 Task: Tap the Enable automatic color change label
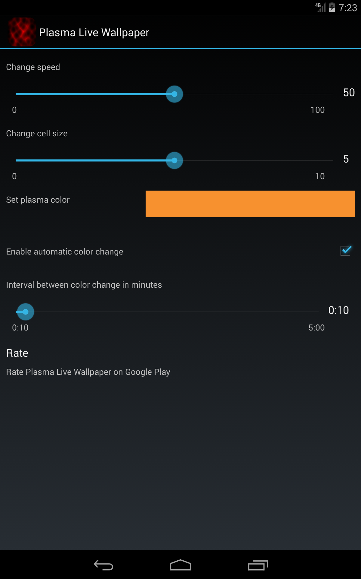tap(65, 252)
